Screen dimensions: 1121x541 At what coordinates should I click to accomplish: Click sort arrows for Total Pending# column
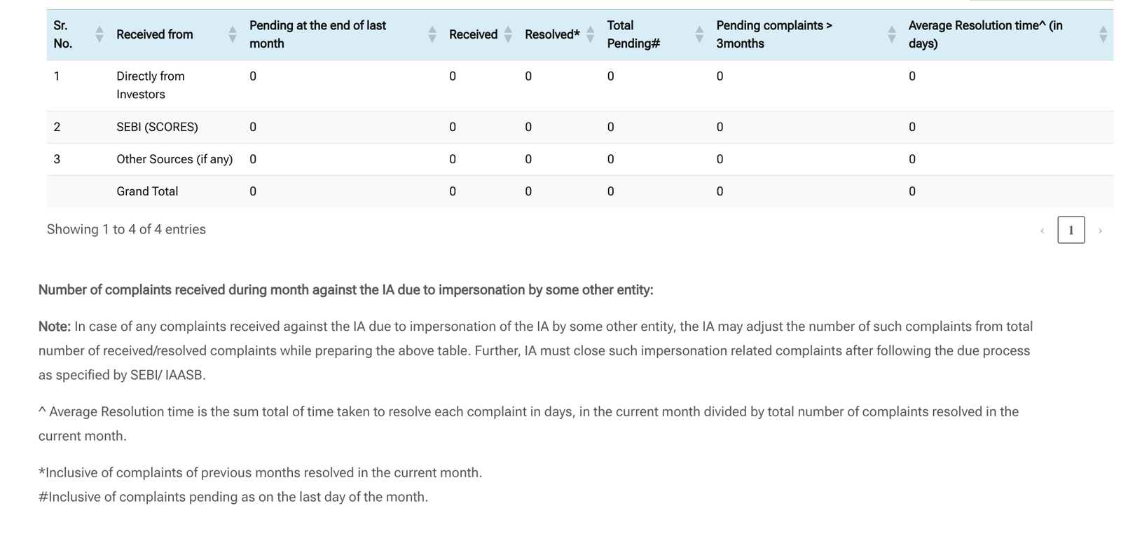coord(699,34)
